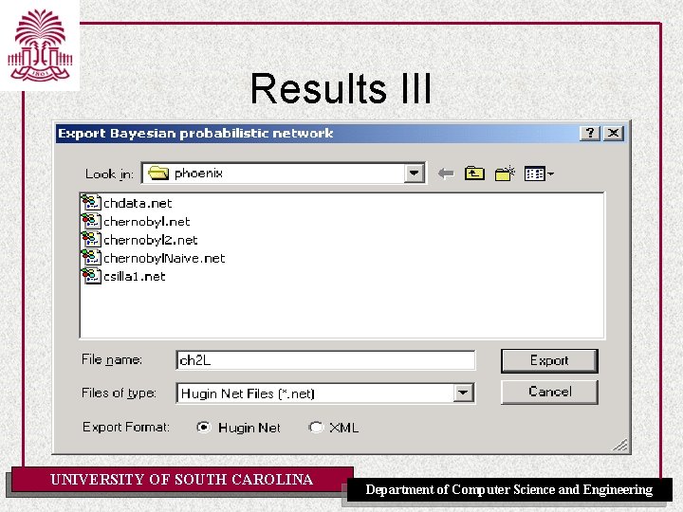Select the Hugin Net export format
683x512 pixels.
(x=238, y=428)
